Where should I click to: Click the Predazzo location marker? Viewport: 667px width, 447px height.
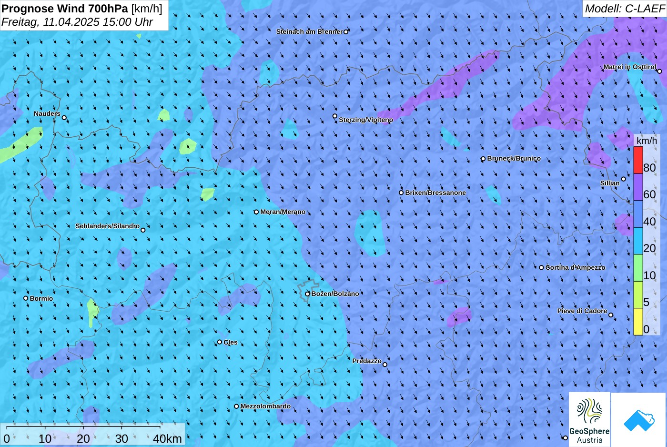click(385, 365)
